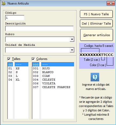
Task: Click the Del | Eliminar Talle button
Action: pos(96,24)
